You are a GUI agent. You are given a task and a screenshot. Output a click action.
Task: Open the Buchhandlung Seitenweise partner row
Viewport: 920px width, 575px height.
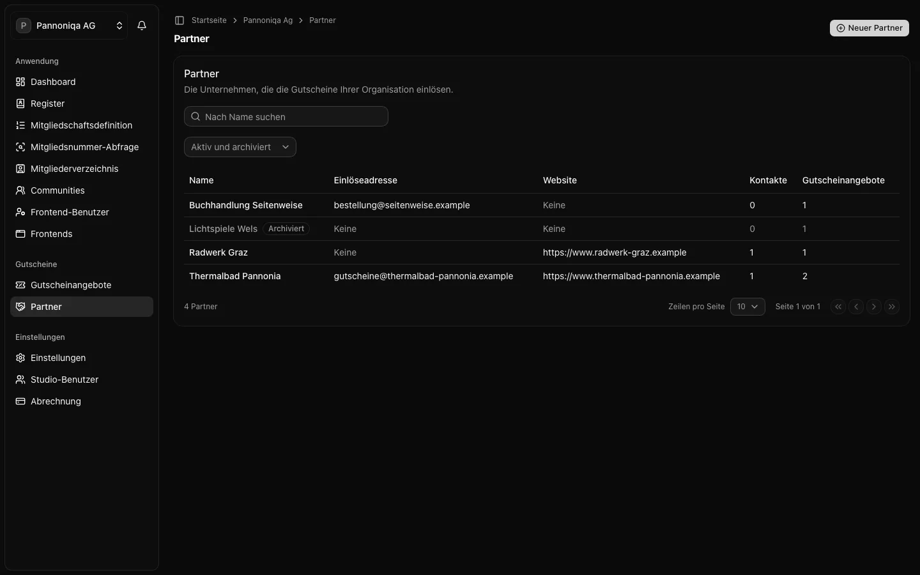pyautogui.click(x=542, y=205)
